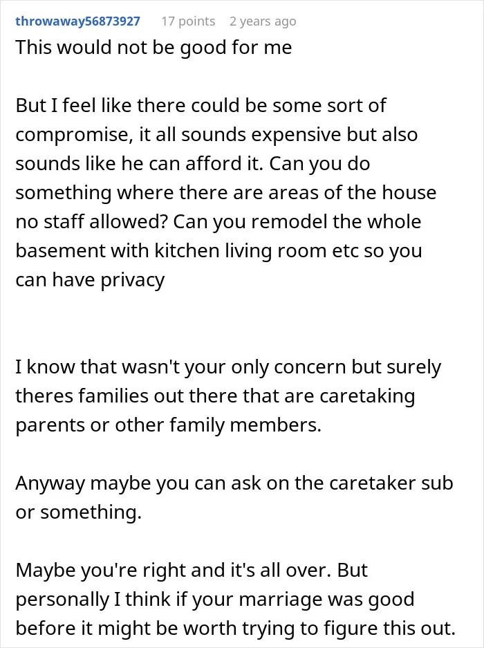Click the line 'or something.'
The width and height of the screenshot is (484, 648).
tap(79, 512)
